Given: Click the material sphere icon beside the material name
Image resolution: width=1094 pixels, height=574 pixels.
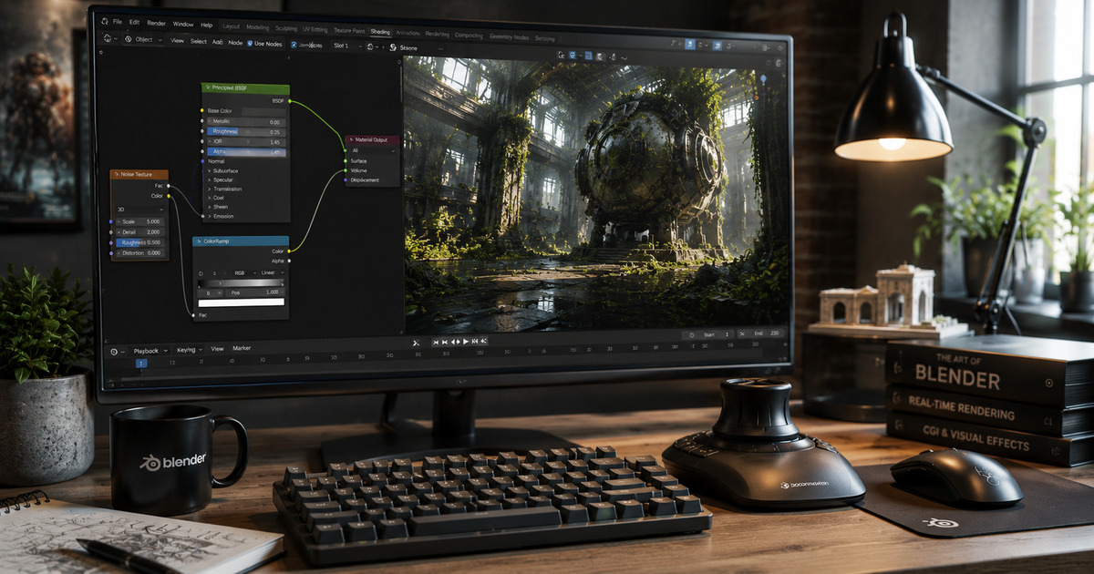Looking at the screenshot, I should (393, 47).
